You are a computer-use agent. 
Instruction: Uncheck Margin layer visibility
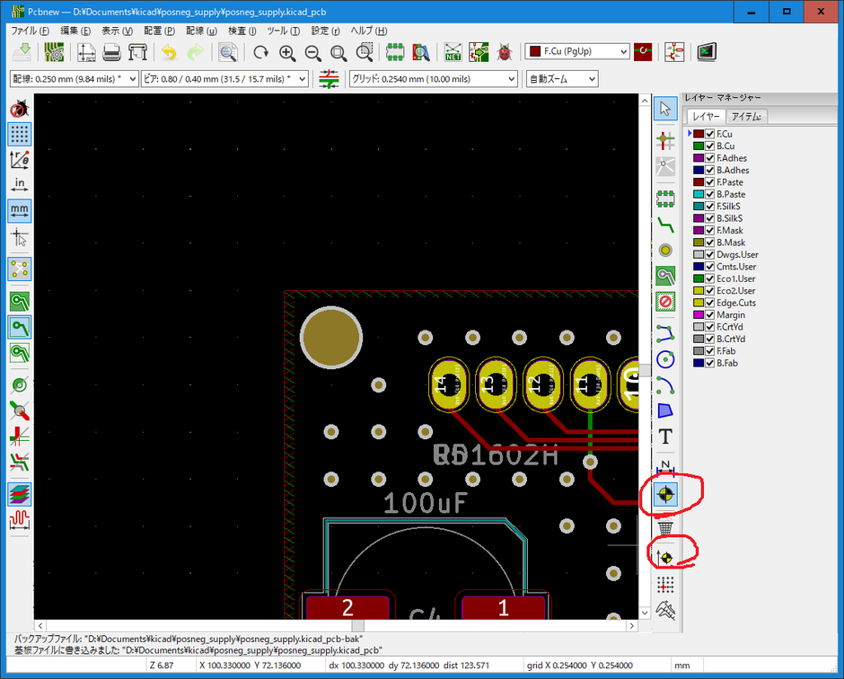[710, 315]
